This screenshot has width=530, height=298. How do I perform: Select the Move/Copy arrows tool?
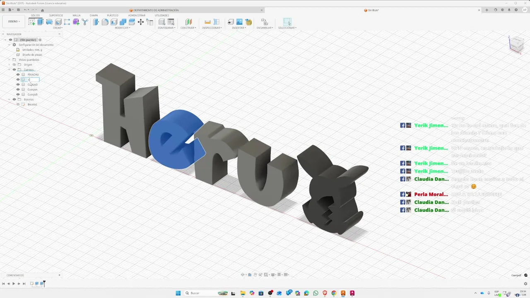pyautogui.click(x=141, y=22)
